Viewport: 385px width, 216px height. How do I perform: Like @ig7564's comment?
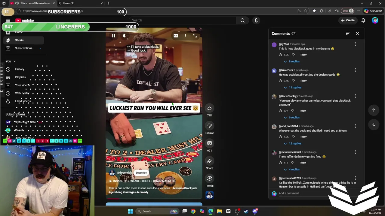pos(280,55)
